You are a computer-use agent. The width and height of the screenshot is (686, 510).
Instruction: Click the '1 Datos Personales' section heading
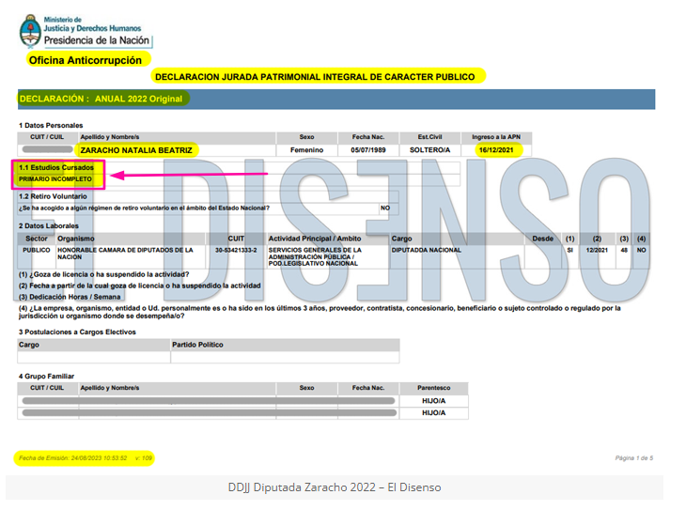tap(51, 126)
